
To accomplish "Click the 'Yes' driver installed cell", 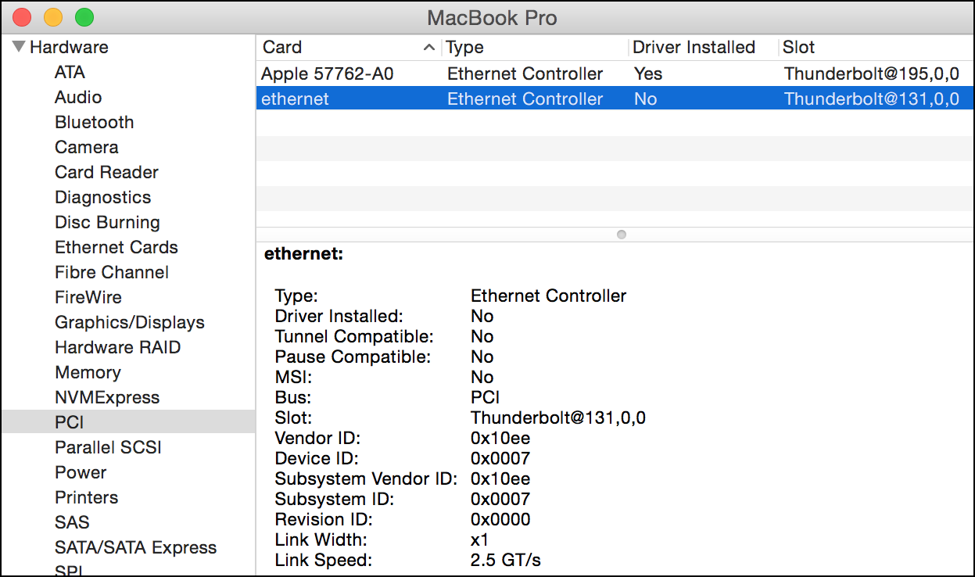I will click(x=648, y=73).
